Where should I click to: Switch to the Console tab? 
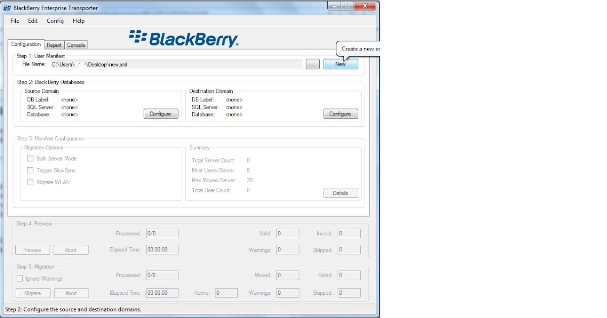[x=76, y=45]
